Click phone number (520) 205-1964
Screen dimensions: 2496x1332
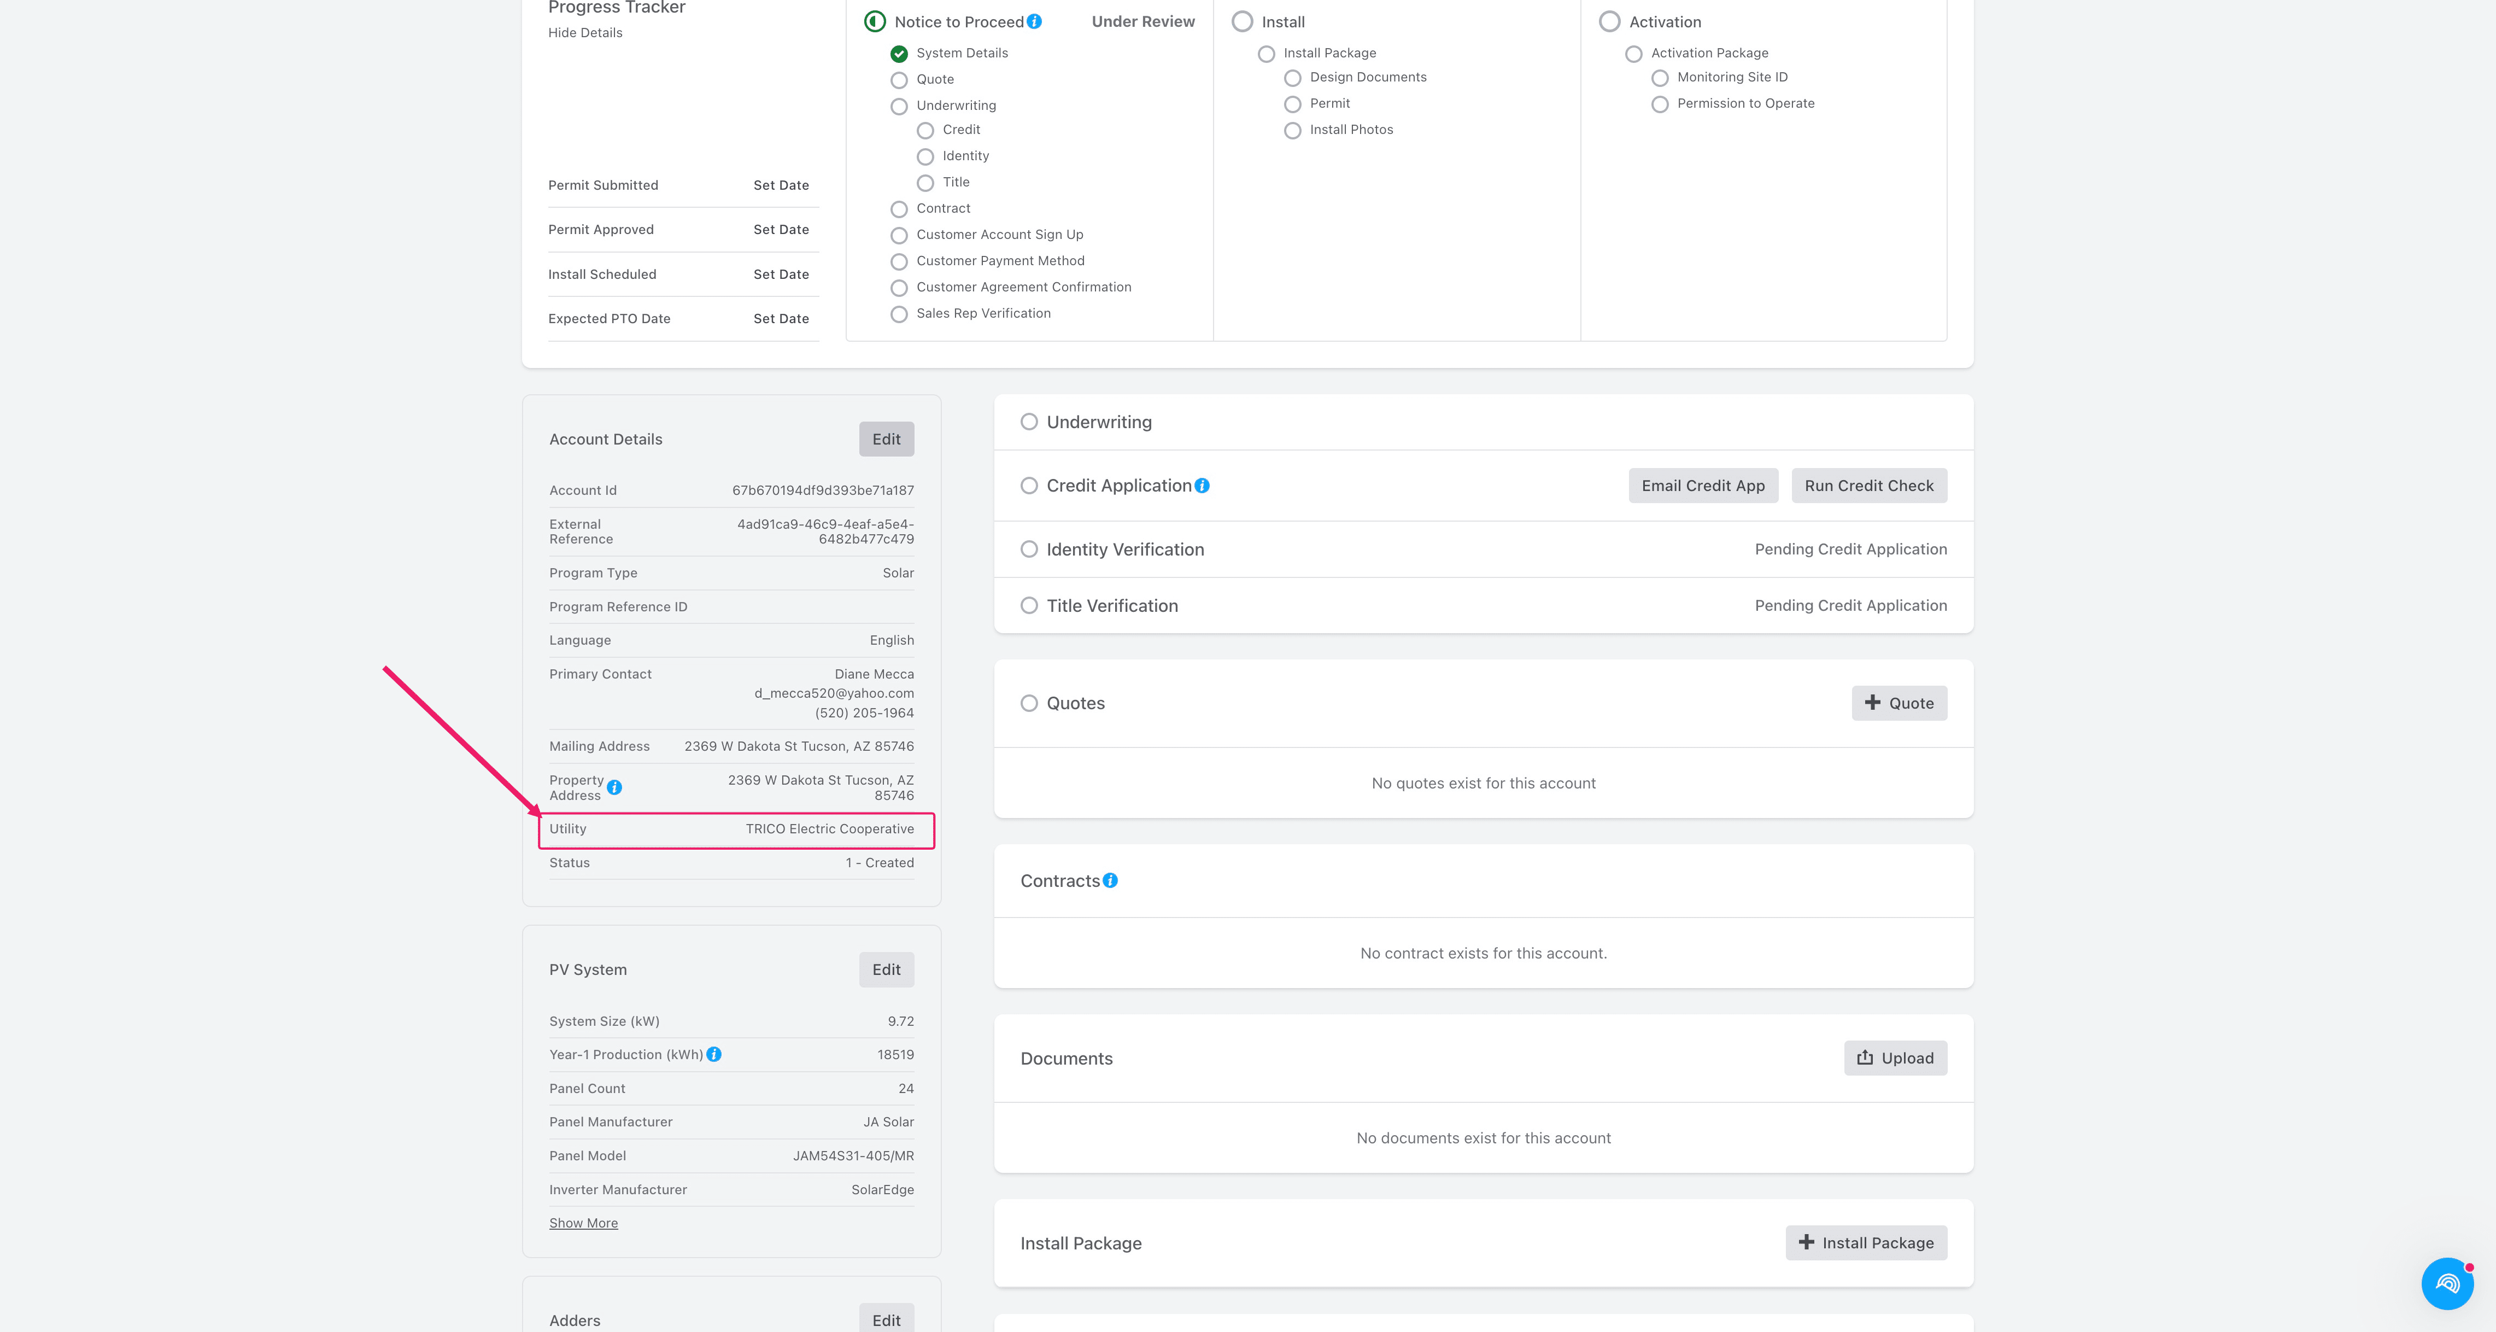[863, 712]
